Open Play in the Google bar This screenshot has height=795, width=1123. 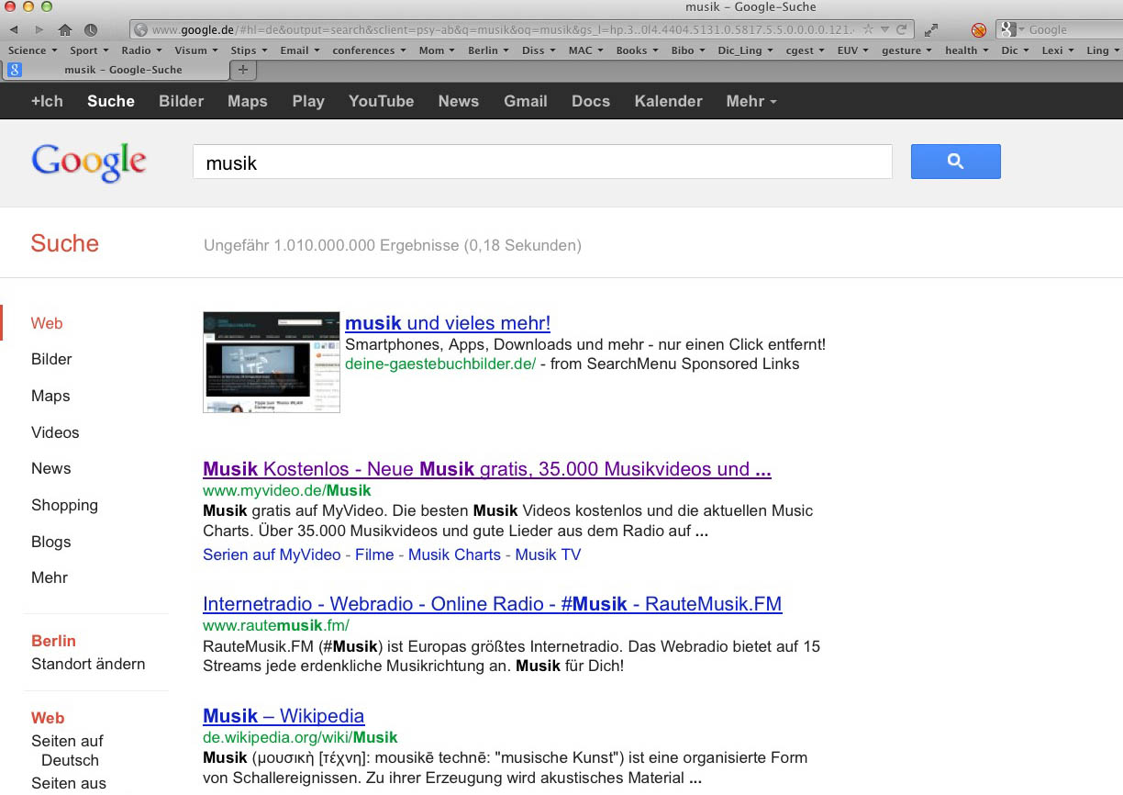[308, 101]
